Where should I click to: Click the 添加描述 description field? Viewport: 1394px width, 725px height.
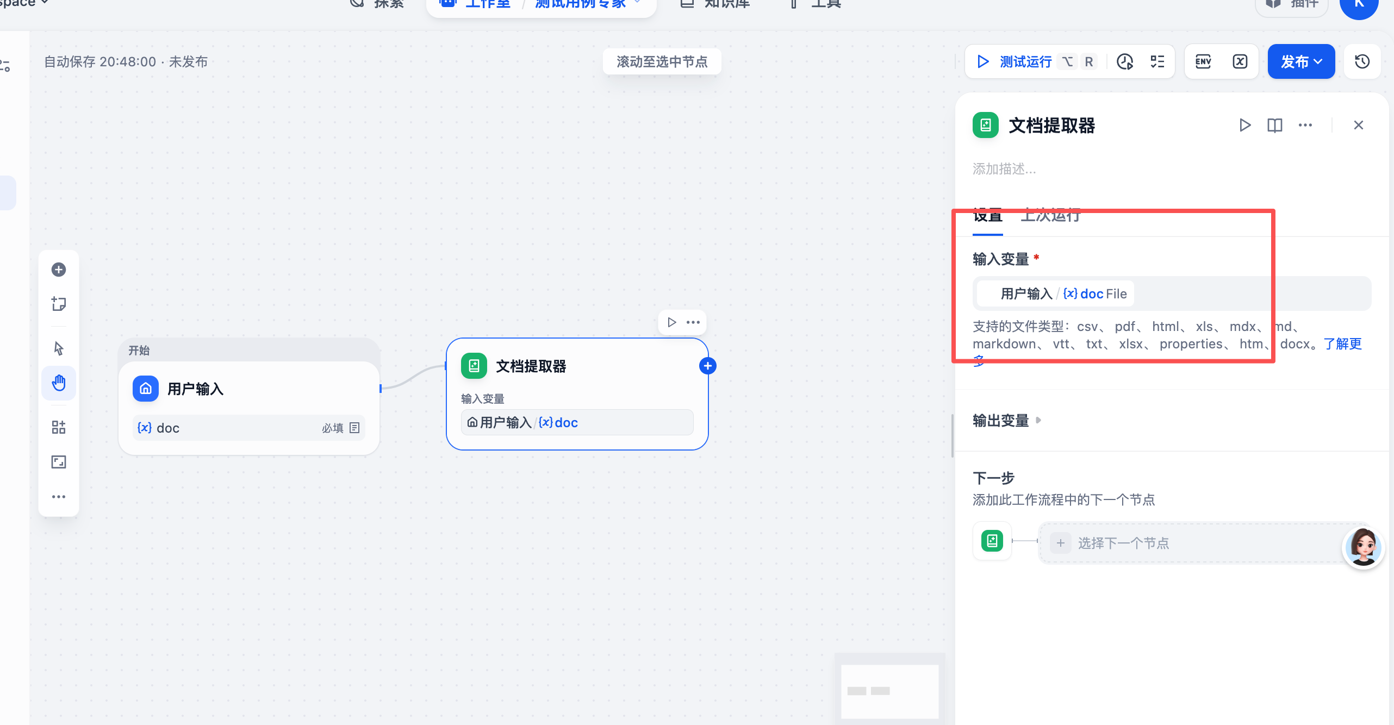pos(1004,169)
